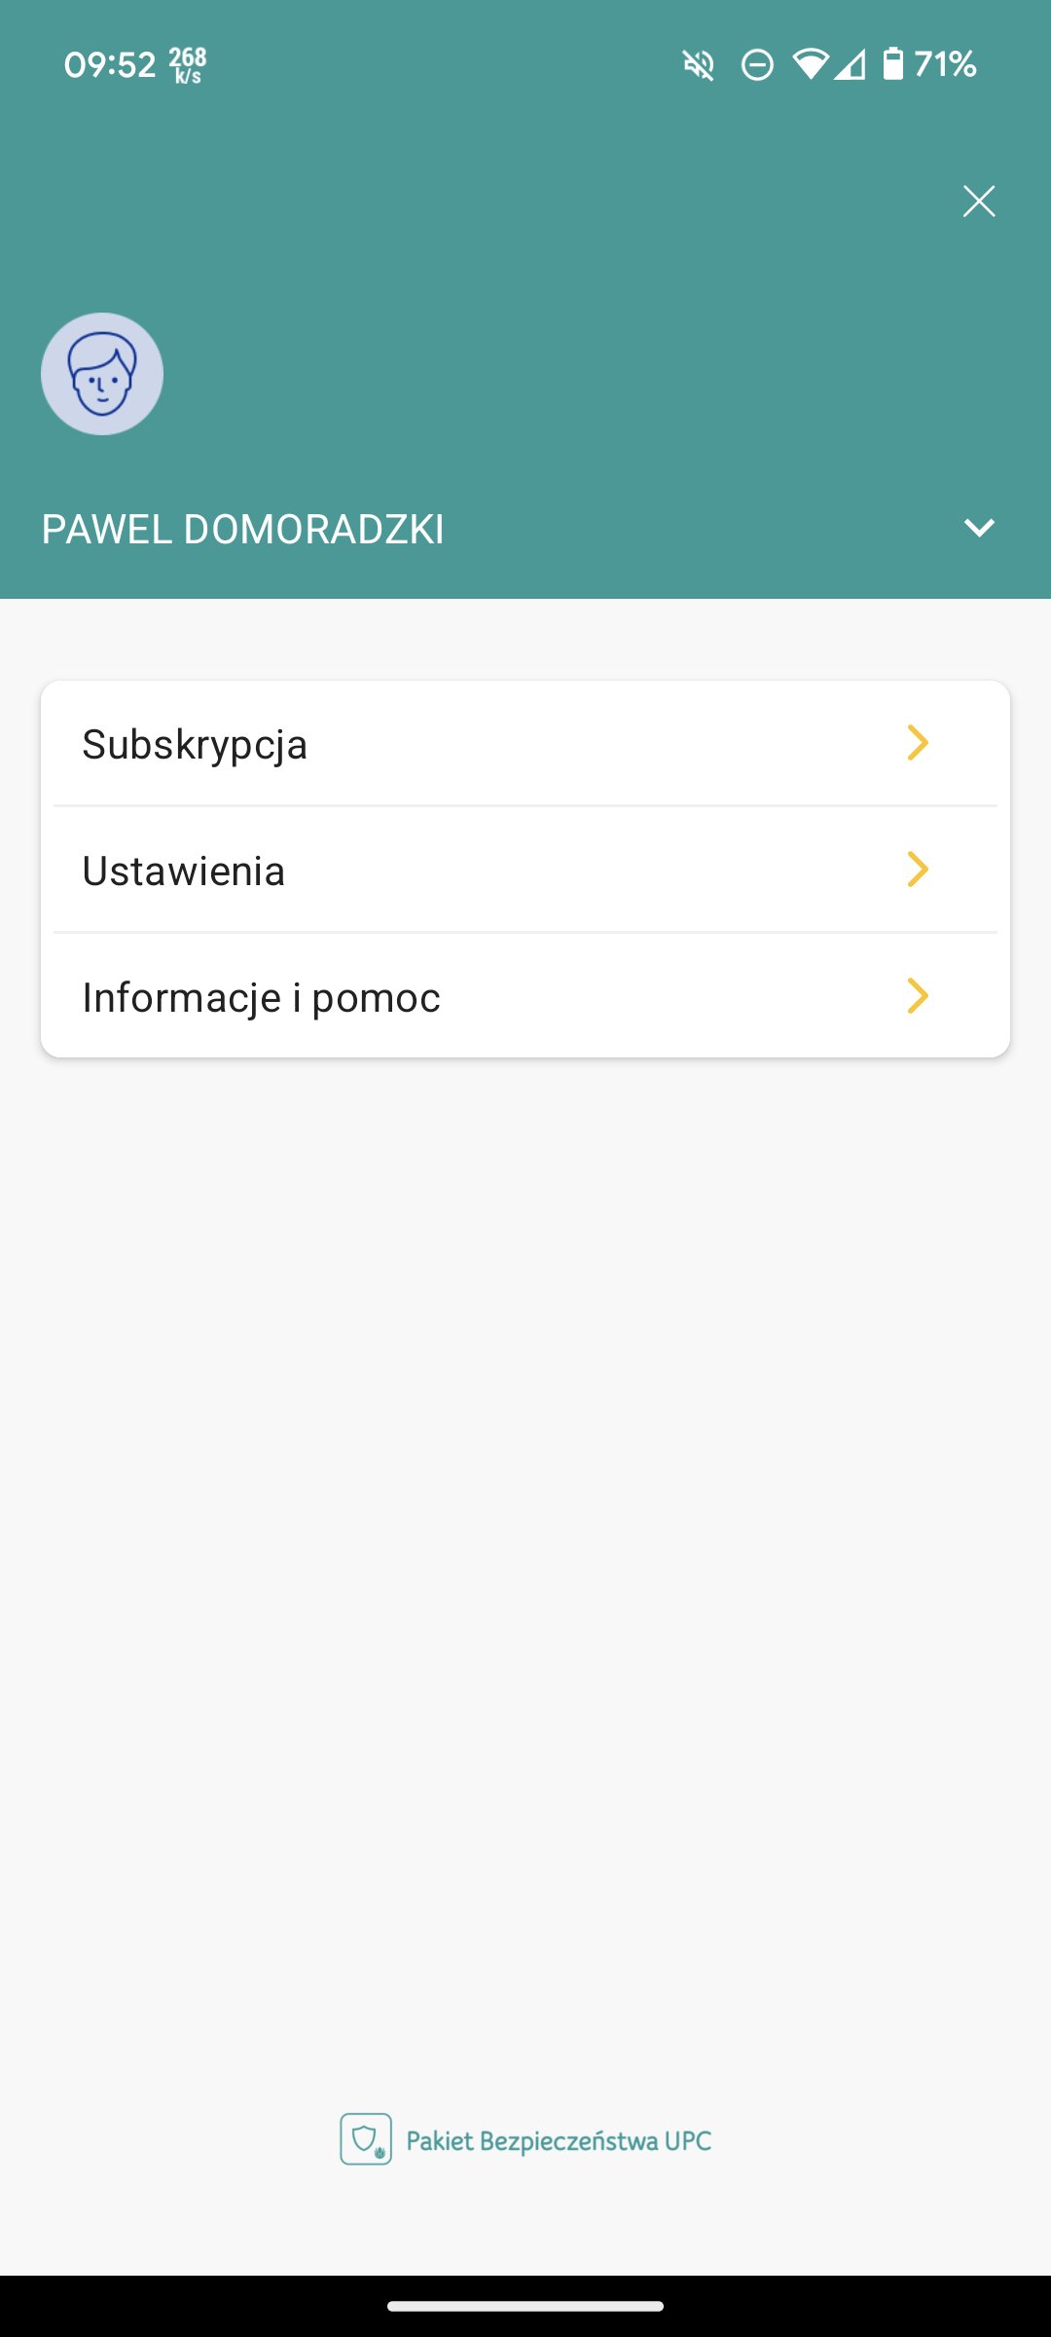Tap the PAWEL DOMORADZKI account name

pyautogui.click(x=243, y=530)
